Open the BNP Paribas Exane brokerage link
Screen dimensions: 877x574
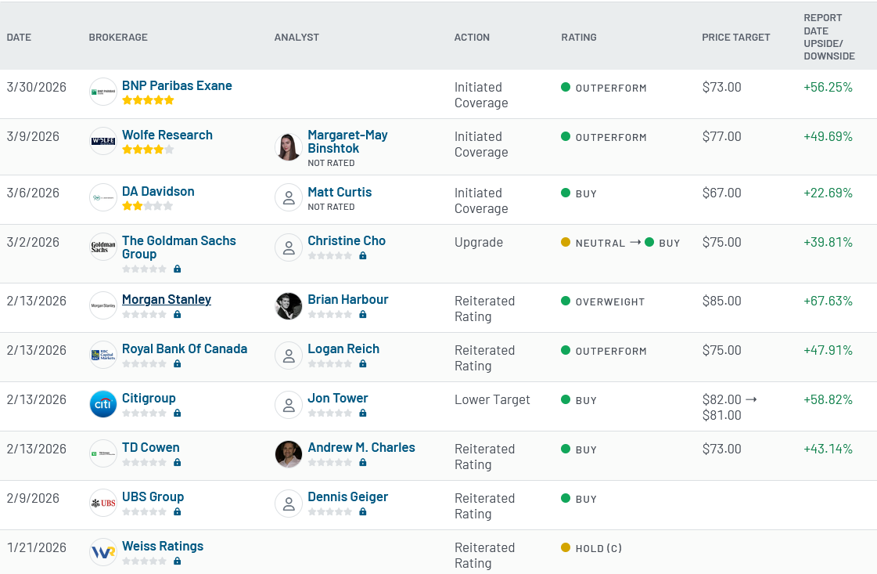(x=177, y=85)
